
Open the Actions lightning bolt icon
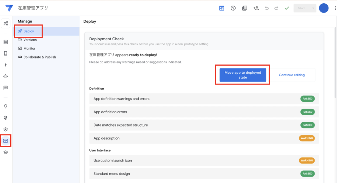(6, 65)
